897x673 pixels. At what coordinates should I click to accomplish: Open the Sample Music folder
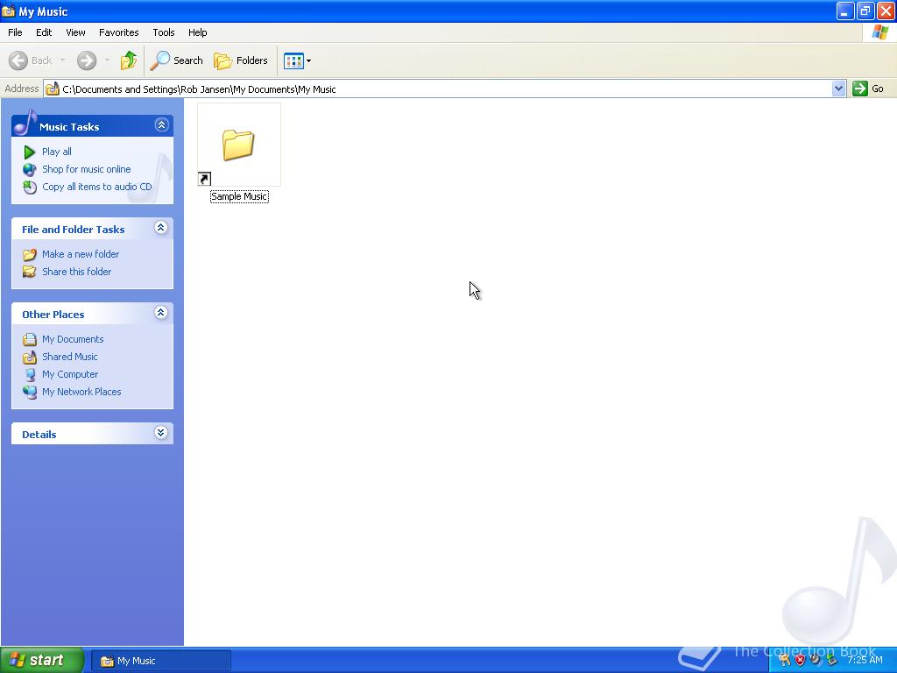(x=238, y=145)
